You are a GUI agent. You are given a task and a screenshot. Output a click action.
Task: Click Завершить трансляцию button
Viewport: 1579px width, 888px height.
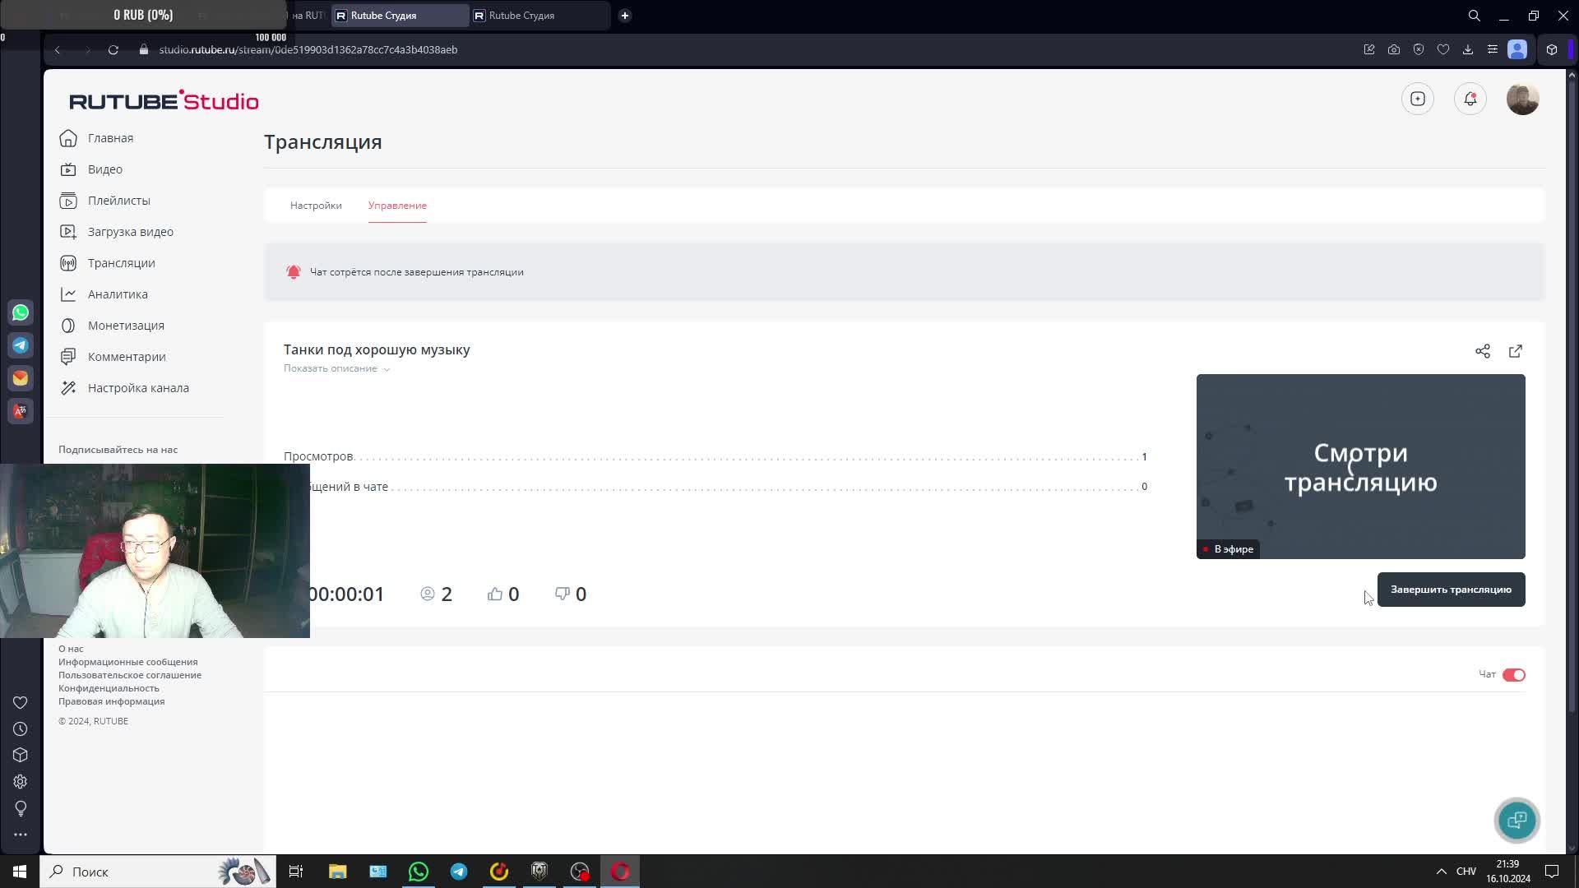[x=1452, y=590]
